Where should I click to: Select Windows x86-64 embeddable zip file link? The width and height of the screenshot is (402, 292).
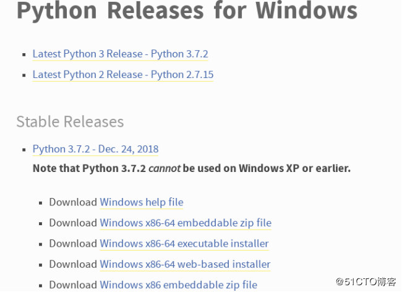(185, 223)
